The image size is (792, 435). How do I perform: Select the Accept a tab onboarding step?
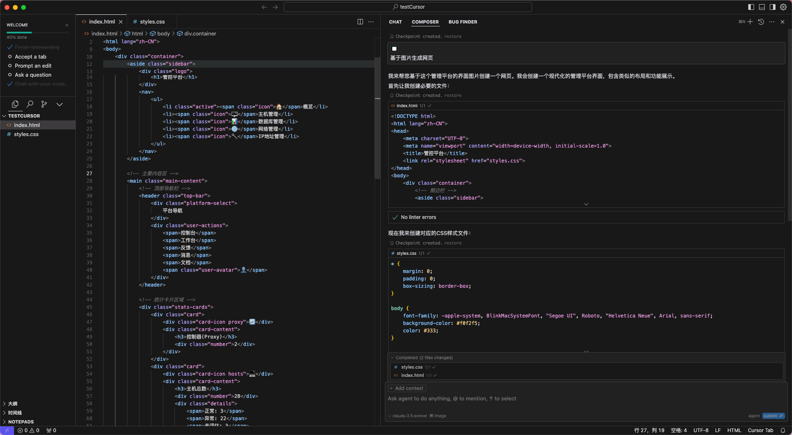pos(31,56)
